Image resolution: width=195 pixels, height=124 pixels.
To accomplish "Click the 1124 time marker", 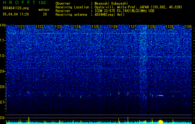I will click(77, 27).
